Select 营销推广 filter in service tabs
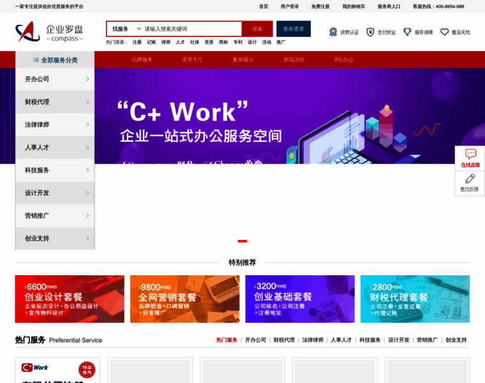This screenshot has width=485, height=383. [x=427, y=340]
